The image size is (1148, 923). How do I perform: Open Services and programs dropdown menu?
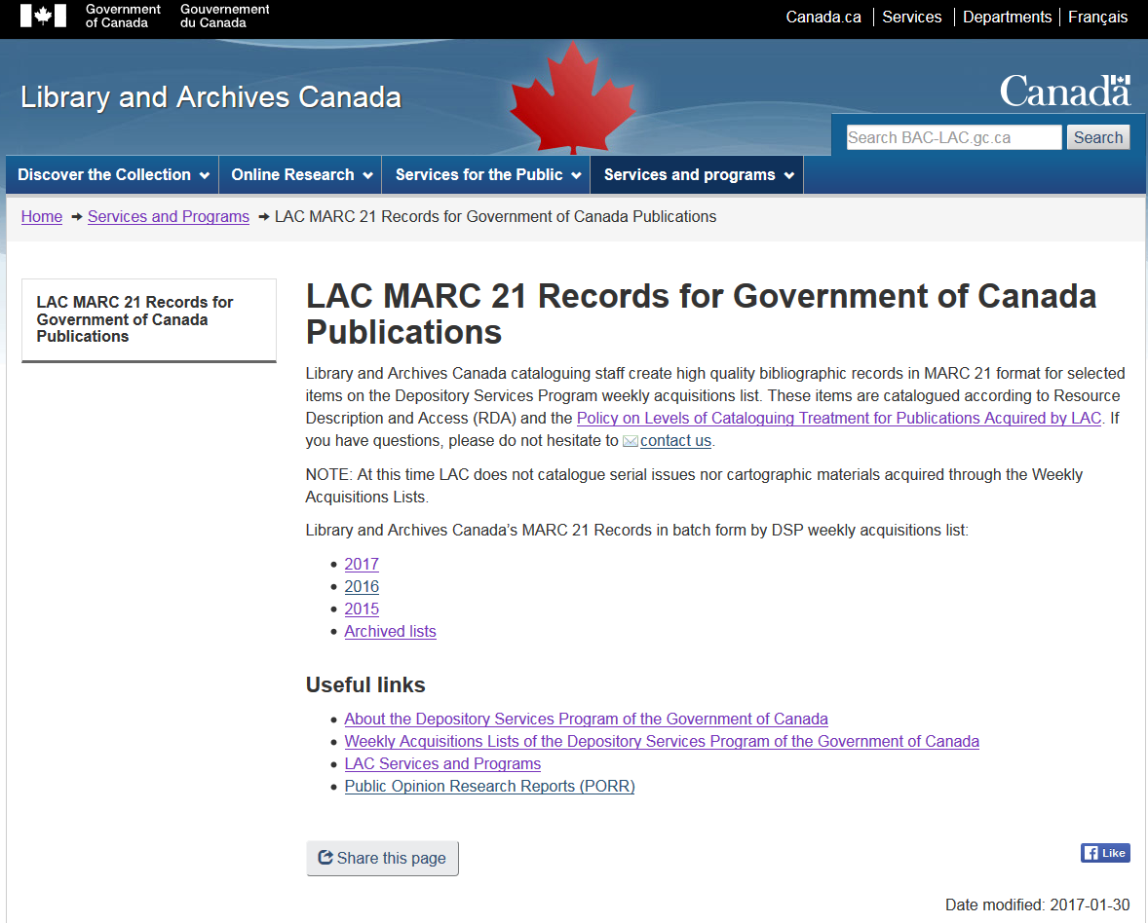[697, 175]
